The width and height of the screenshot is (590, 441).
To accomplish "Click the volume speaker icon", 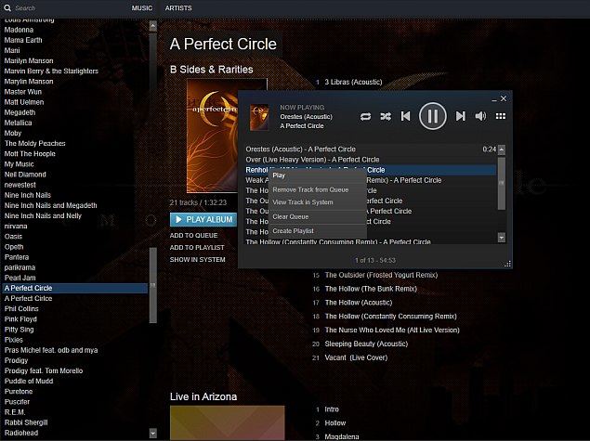I will (x=480, y=116).
